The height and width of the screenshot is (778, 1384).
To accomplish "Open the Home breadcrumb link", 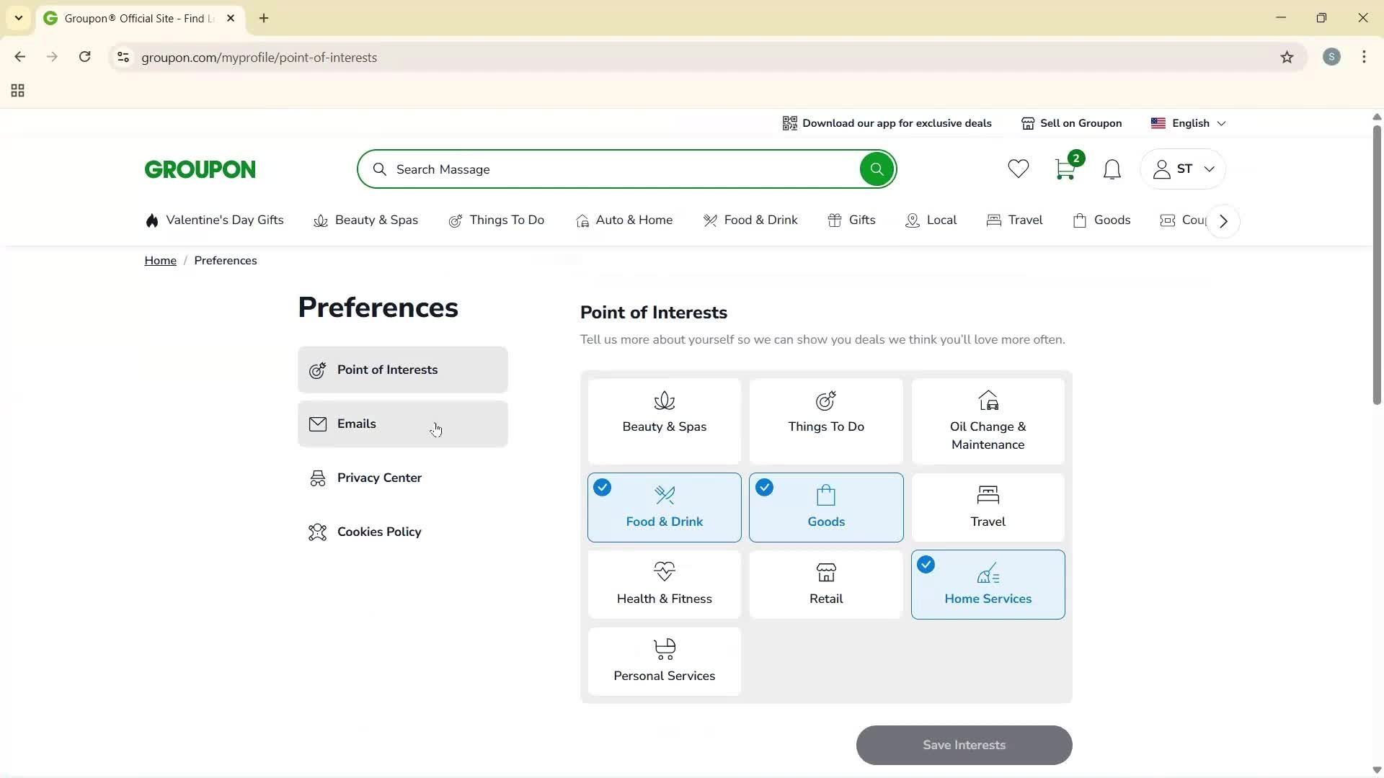I will click(x=160, y=260).
